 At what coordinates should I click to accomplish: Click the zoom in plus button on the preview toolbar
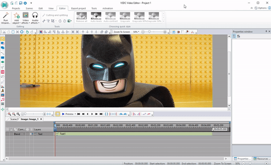click(165, 32)
